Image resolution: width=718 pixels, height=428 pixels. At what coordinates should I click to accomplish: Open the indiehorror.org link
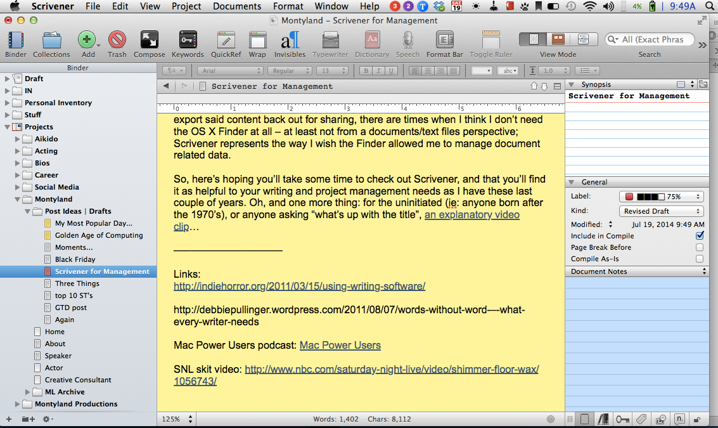coord(300,286)
